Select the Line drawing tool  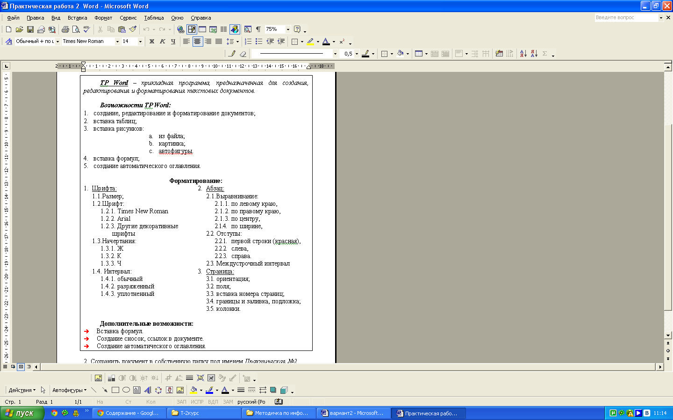click(x=94, y=390)
